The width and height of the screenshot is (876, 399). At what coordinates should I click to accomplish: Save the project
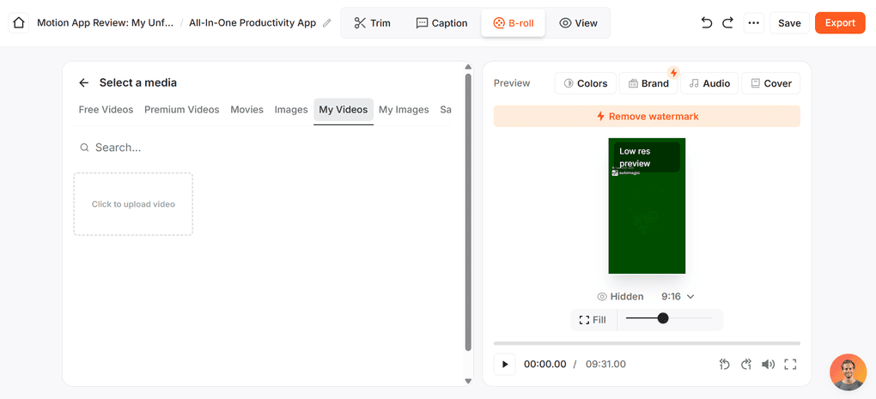click(x=789, y=23)
